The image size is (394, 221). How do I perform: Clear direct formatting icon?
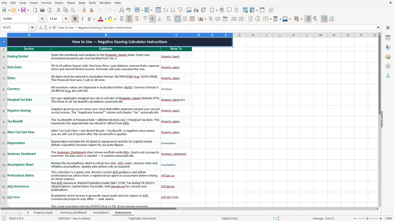point(91,10)
